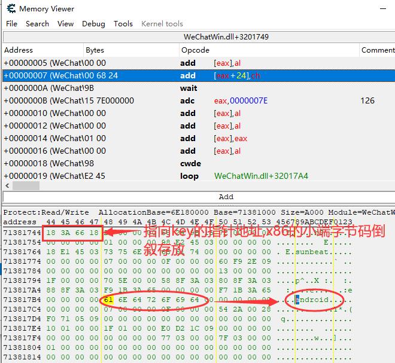The height and width of the screenshot is (363, 395).
Task: Click the Cheat Engine logo icon
Action: click(11, 8)
